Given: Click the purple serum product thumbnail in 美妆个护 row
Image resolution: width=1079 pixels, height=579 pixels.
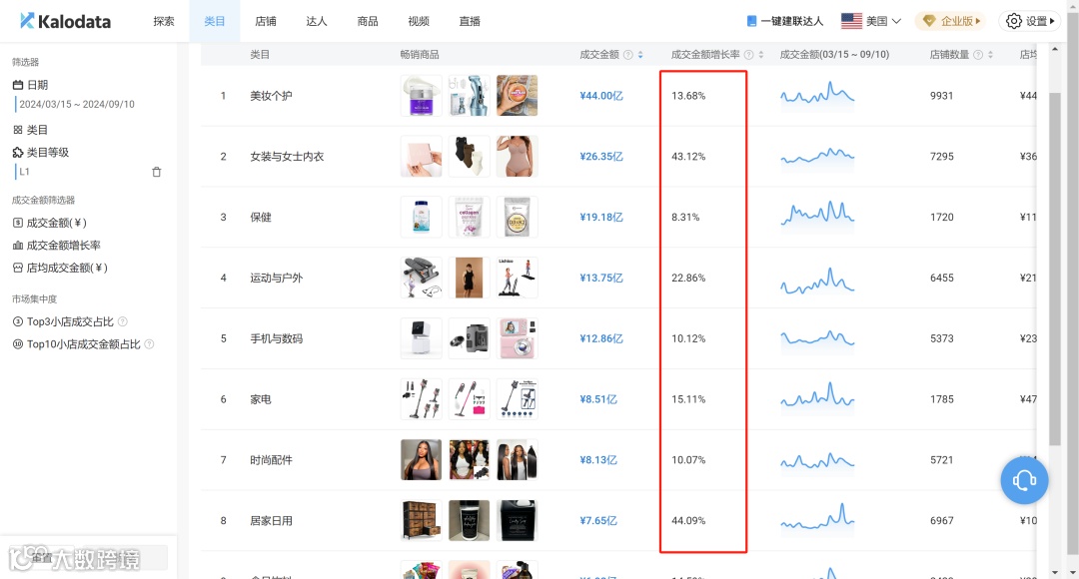Looking at the screenshot, I should (x=421, y=95).
